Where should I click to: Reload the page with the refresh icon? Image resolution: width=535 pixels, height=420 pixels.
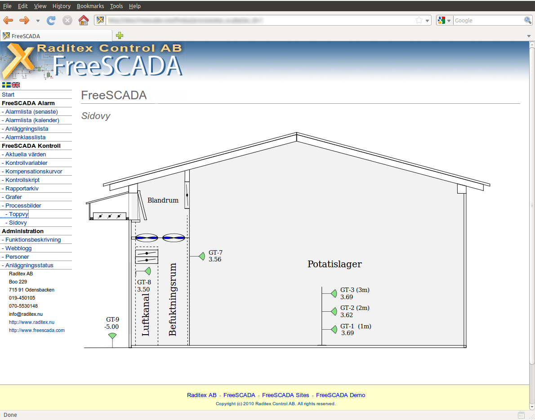pos(51,21)
